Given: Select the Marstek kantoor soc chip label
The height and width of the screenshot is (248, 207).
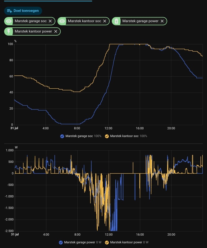Looking at the screenshot, I should (85, 21).
